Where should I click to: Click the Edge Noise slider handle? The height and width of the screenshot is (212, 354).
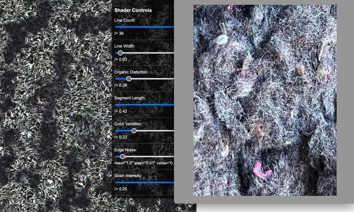point(123,156)
